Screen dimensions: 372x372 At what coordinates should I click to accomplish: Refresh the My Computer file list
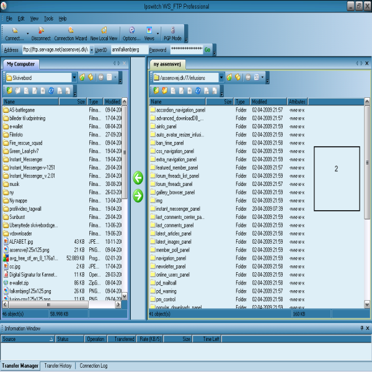coord(51,91)
